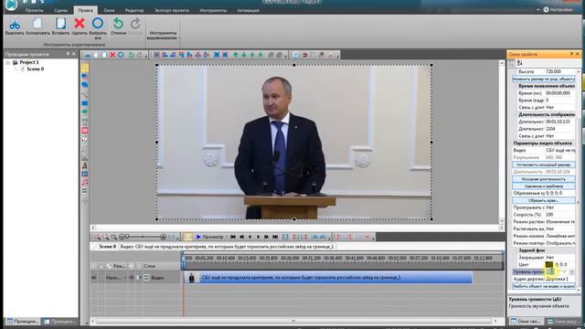
Task: Click the Скорость (%) value 100 field
Action: click(x=560, y=215)
